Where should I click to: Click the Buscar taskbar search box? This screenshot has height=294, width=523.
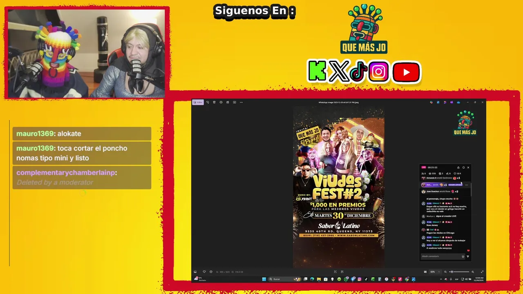[285, 279]
